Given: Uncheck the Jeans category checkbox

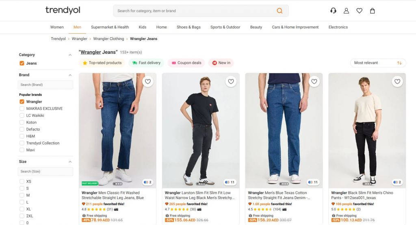Looking at the screenshot, I should tap(22, 63).
